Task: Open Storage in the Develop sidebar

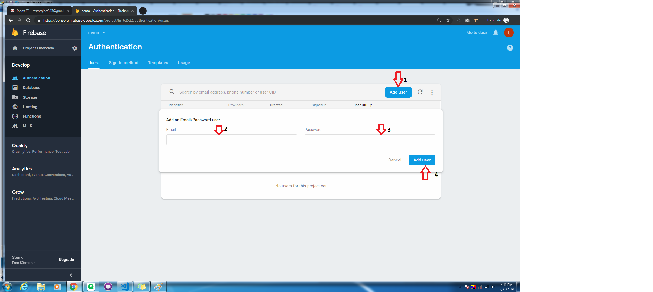Action: 30,97
